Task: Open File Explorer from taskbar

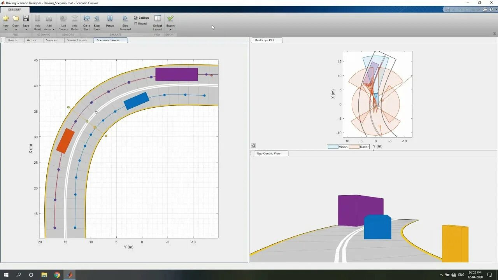Action: tap(44, 275)
